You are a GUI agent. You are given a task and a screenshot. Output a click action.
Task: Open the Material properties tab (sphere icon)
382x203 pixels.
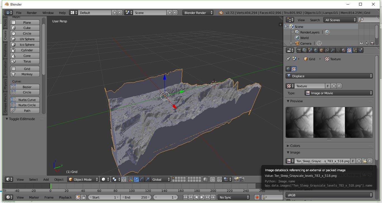[x=344, y=50]
